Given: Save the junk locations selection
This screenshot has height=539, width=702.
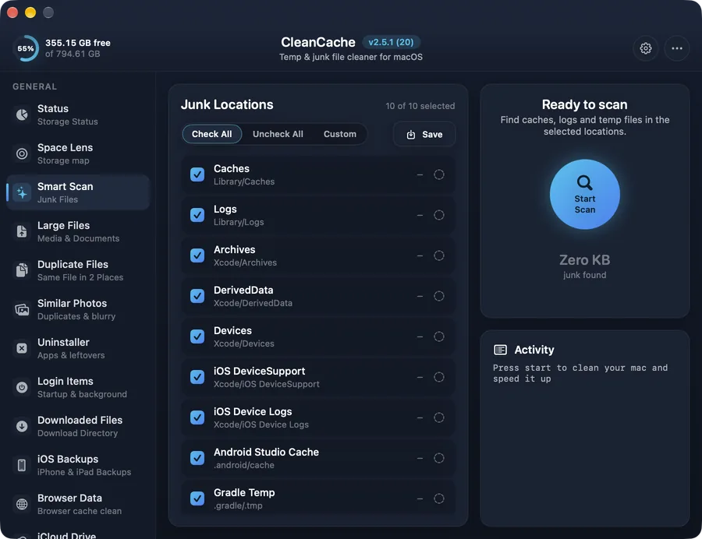Looking at the screenshot, I should [x=424, y=135].
